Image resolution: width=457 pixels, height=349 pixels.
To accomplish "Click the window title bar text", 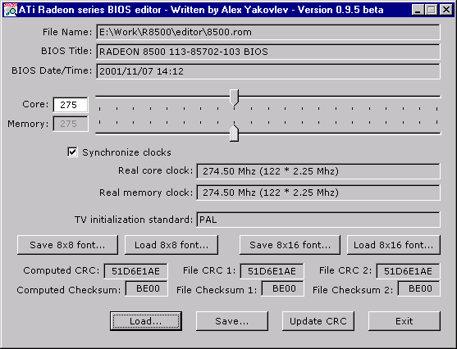I will point(201,10).
